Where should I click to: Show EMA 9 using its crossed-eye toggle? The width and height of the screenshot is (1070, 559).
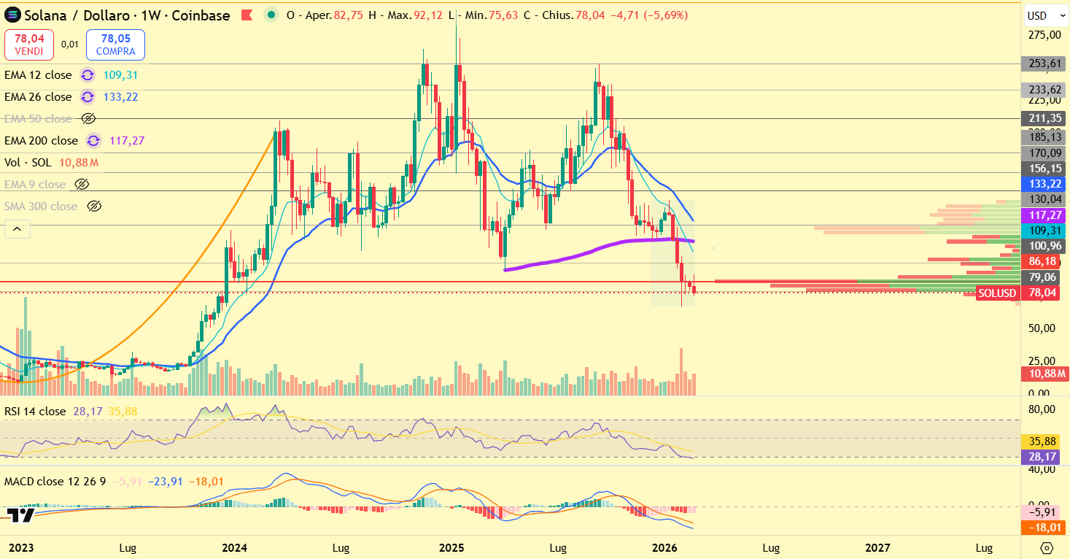(81, 184)
